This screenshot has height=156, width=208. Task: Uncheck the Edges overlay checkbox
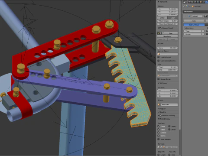point(159,130)
